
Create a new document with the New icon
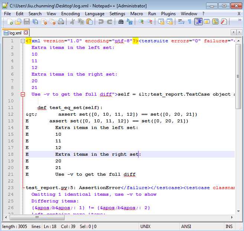(x=10, y=22)
